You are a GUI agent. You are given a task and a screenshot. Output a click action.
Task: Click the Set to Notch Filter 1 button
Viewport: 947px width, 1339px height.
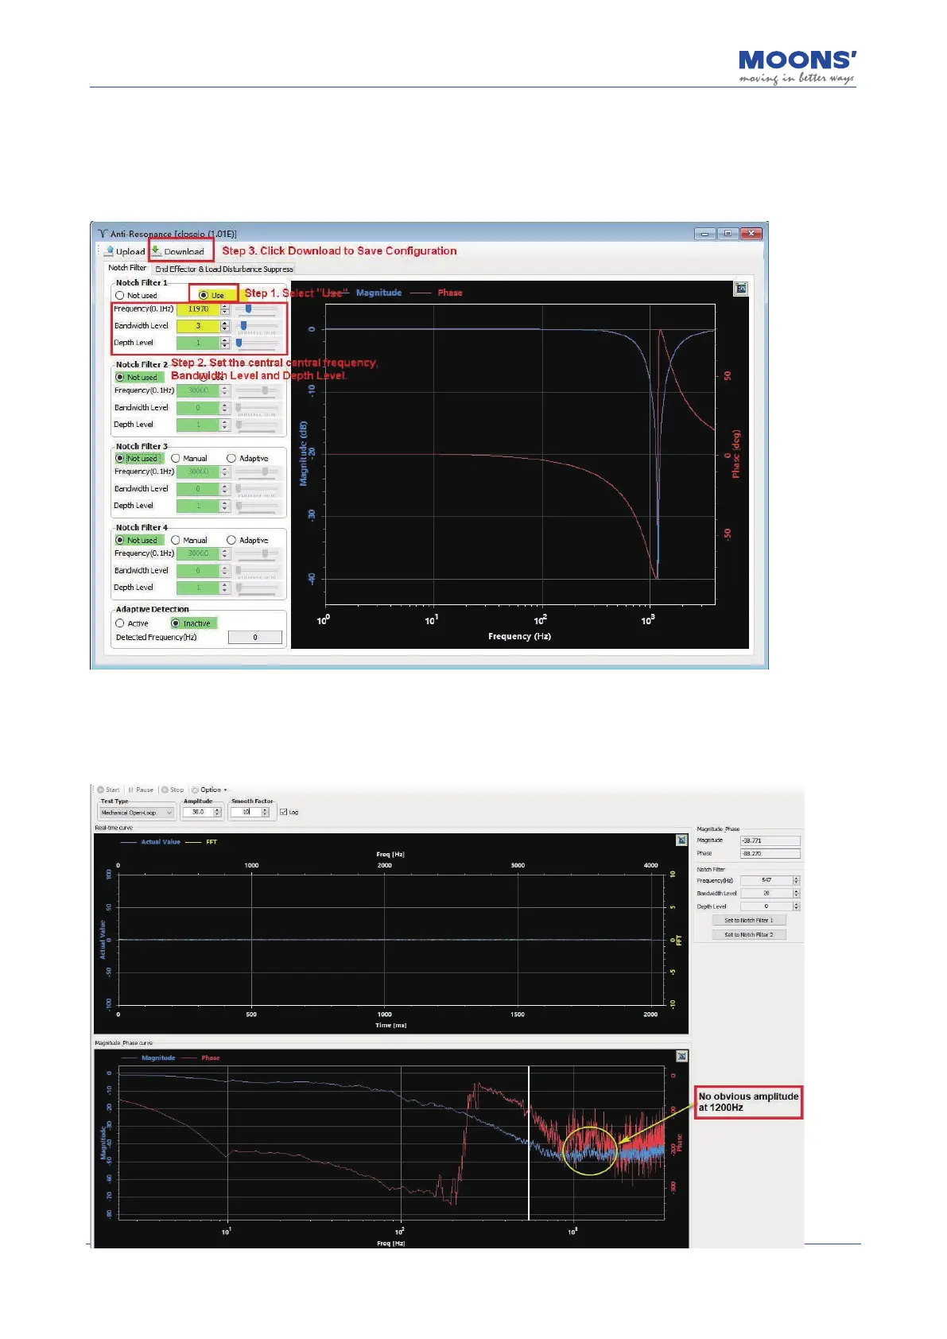[x=748, y=920]
